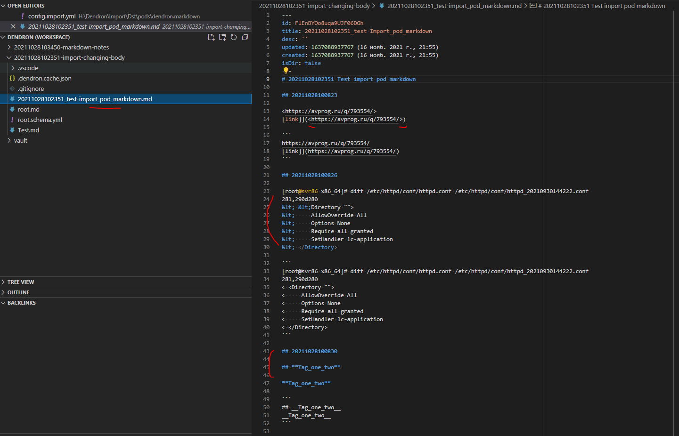
Task: Click the Dendron arrow icon beside Test.md
Action: click(11, 130)
